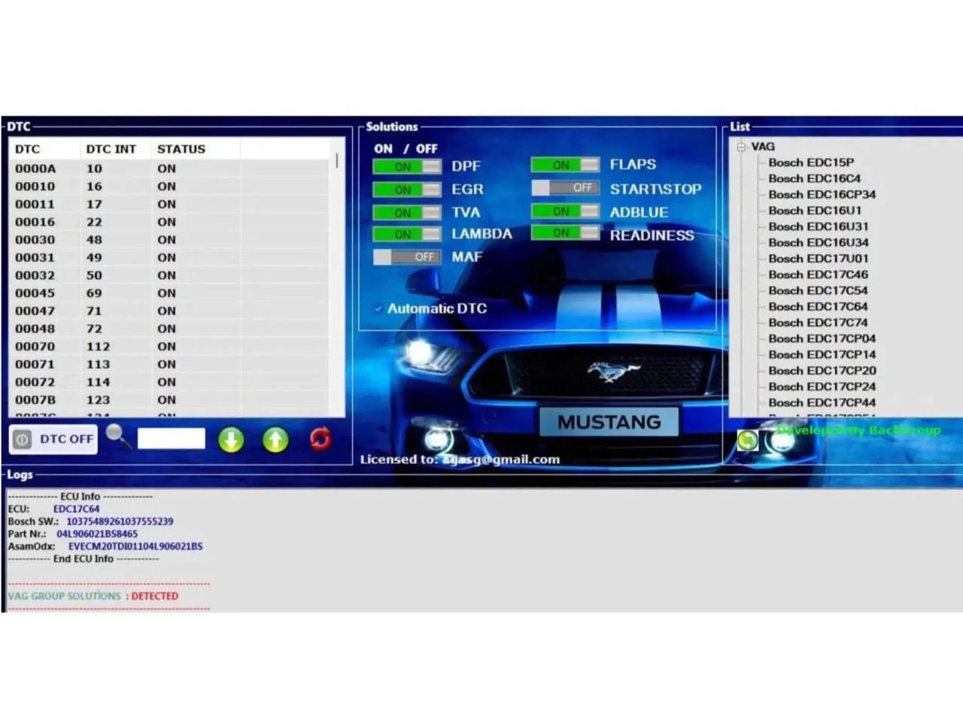The width and height of the screenshot is (963, 722).
Task: Toggle the FLAPS switch
Action: pyautogui.click(x=565, y=165)
